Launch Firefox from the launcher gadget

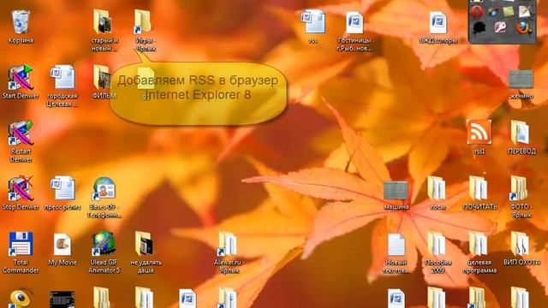coord(523,28)
